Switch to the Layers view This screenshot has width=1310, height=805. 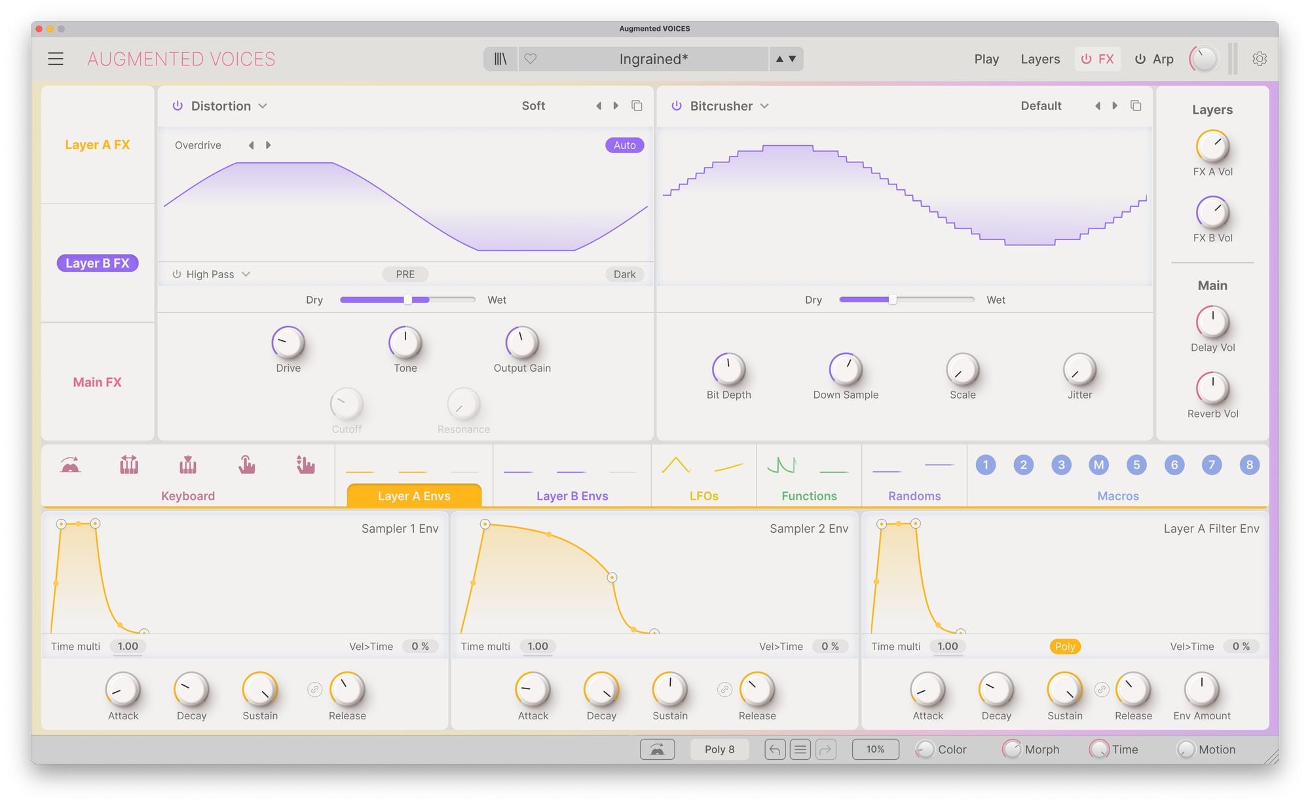[1040, 59]
